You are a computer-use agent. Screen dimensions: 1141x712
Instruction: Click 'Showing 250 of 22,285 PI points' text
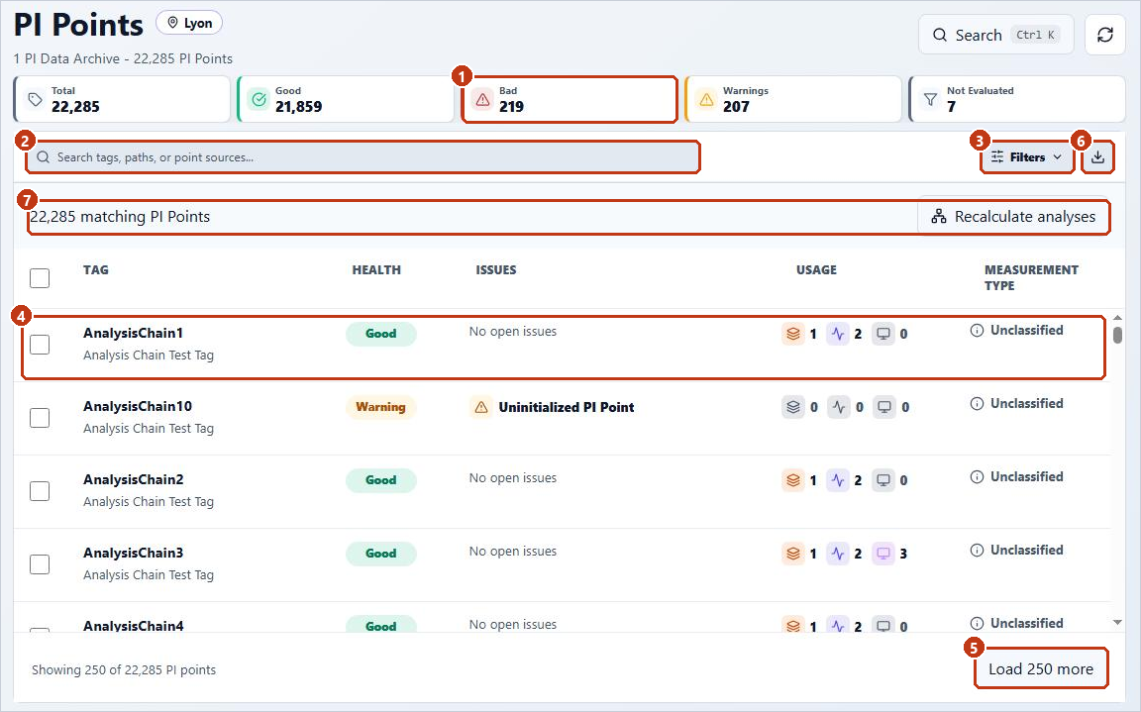point(124,669)
